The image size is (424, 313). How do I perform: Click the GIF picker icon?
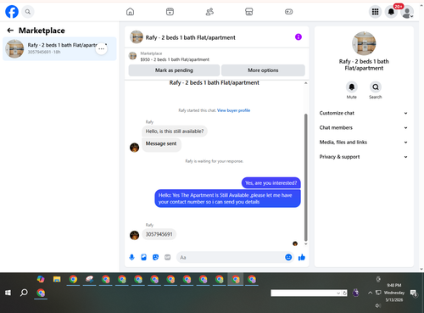[168, 257]
